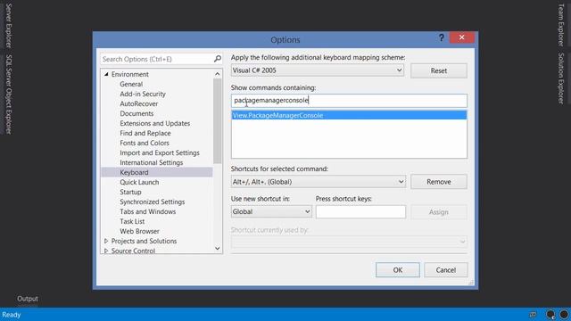Click the options tree scrollbar thumb

[218, 121]
